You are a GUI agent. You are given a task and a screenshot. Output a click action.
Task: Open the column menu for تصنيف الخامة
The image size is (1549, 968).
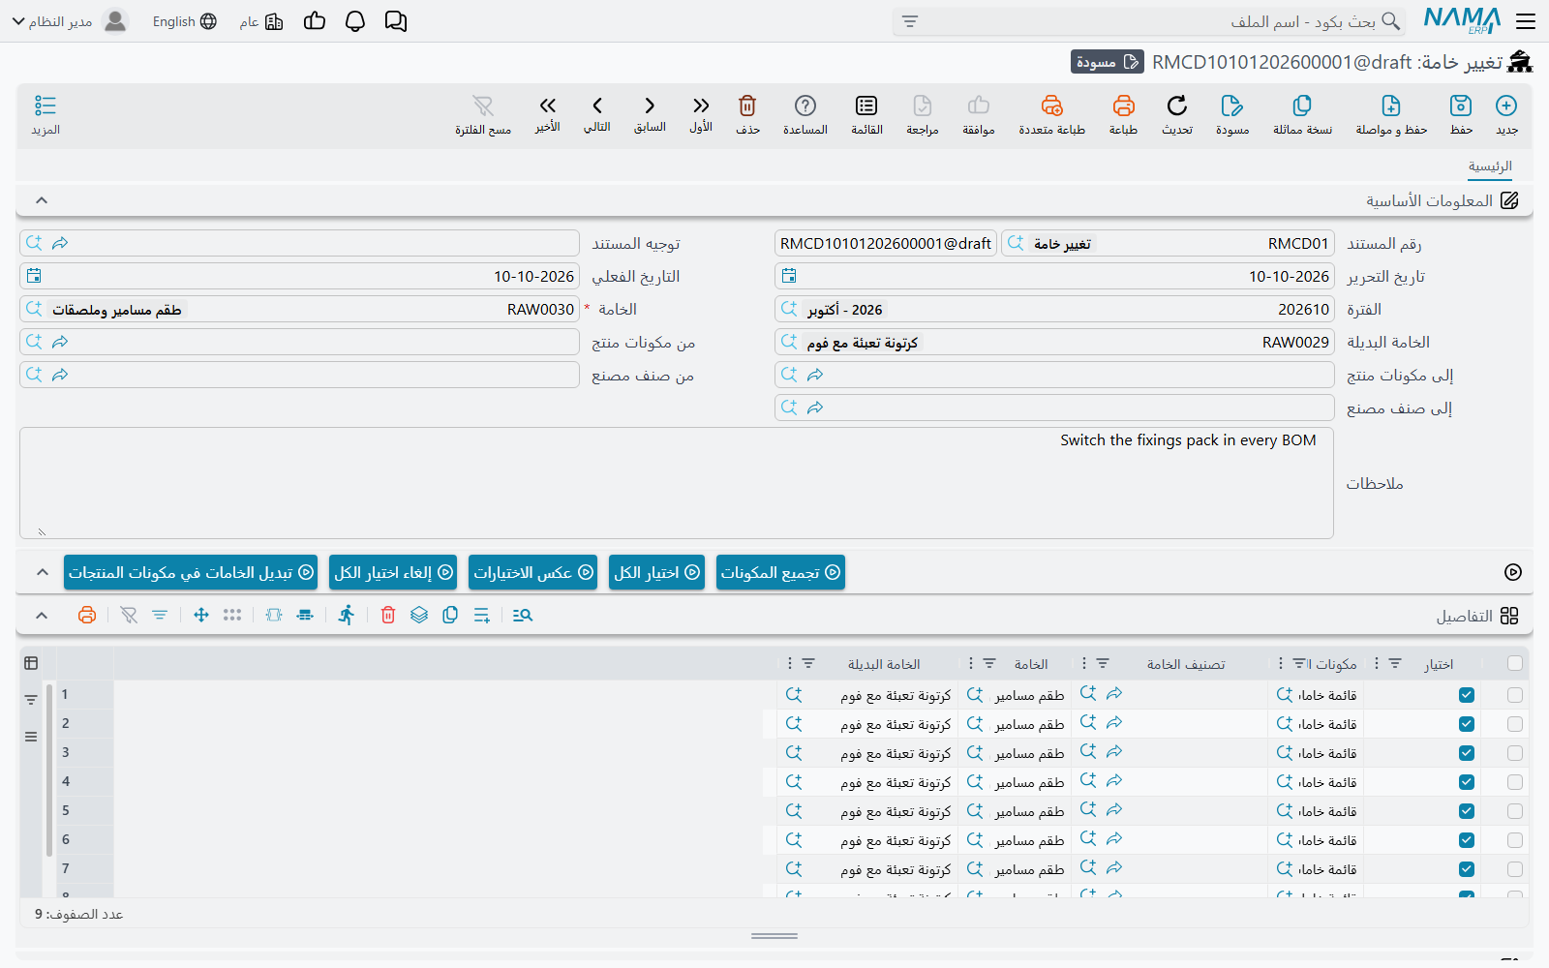click(x=1084, y=663)
